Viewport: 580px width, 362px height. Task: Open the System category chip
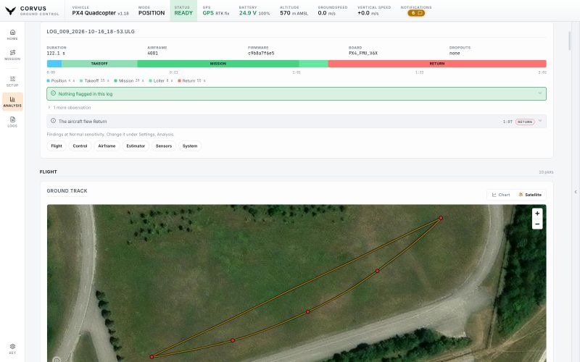pos(190,146)
